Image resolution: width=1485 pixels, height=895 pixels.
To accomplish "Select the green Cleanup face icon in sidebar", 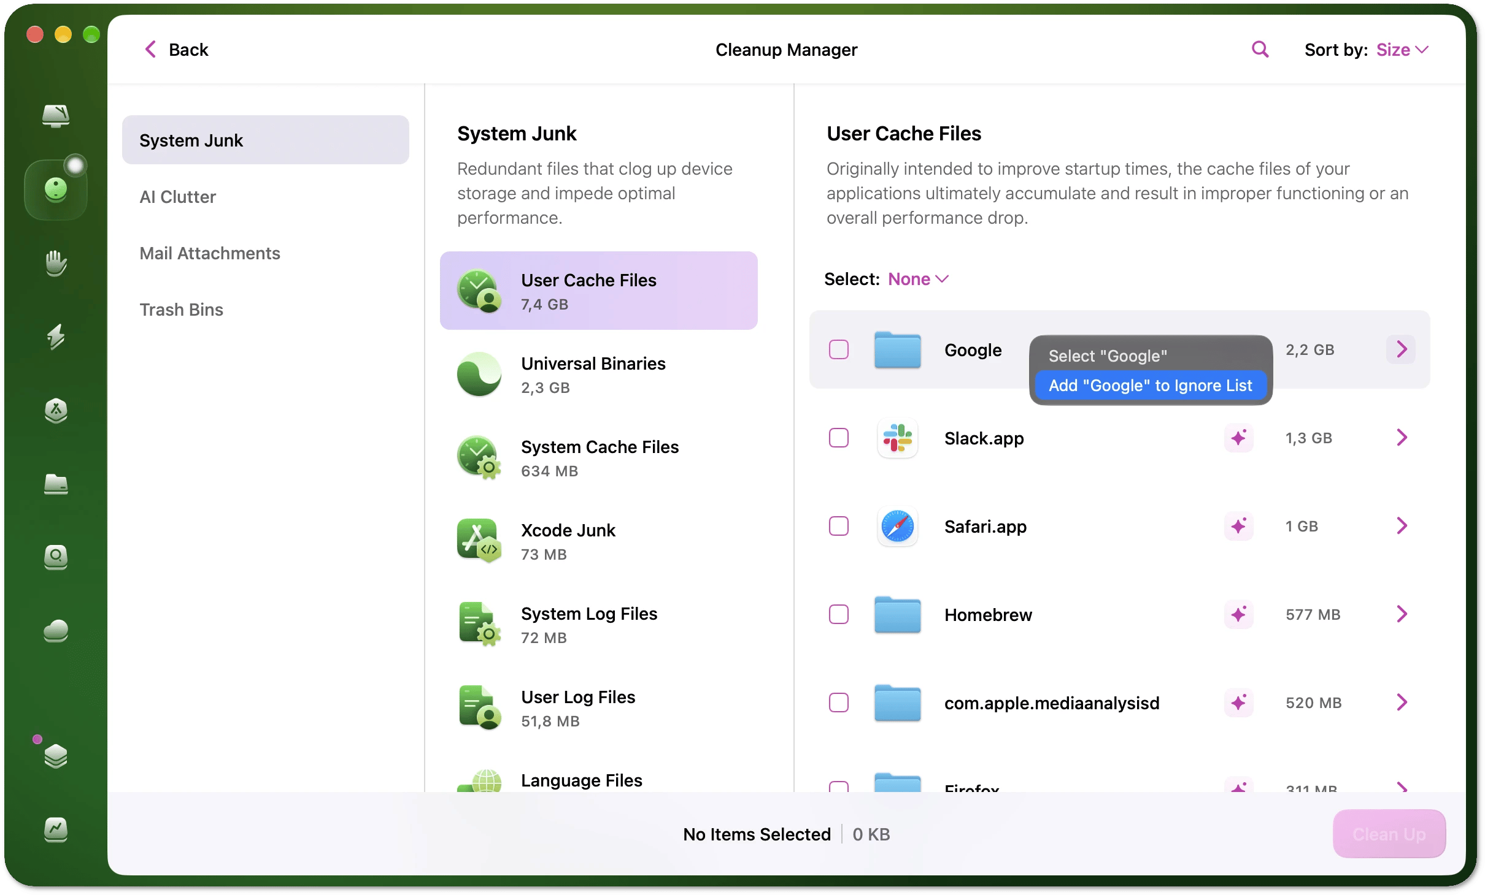I will tap(56, 189).
